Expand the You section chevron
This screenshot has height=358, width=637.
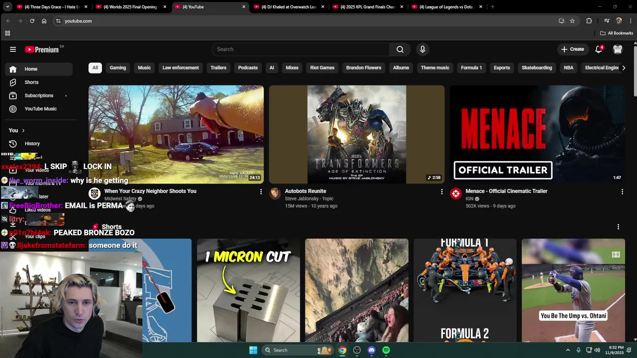(23, 131)
